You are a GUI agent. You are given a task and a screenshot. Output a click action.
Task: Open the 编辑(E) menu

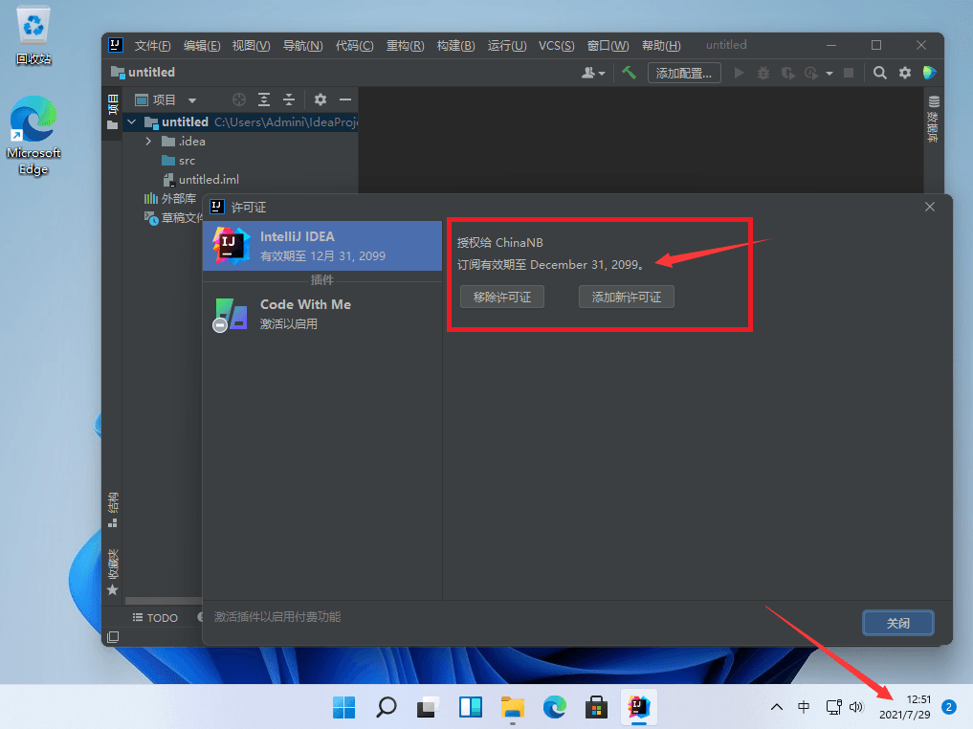[x=202, y=45]
